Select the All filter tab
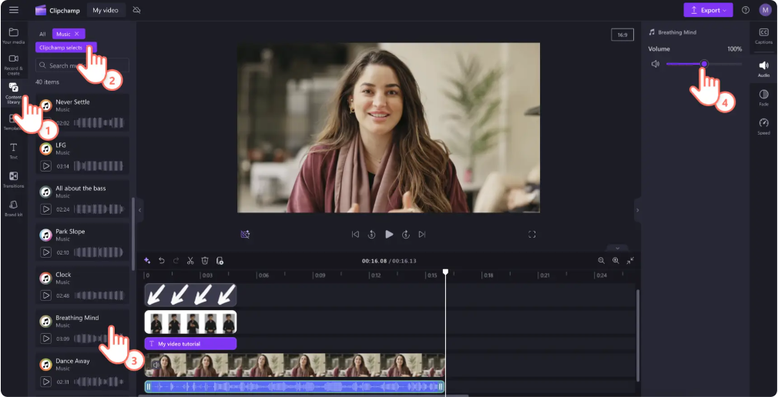The height and width of the screenshot is (397, 778). click(42, 34)
